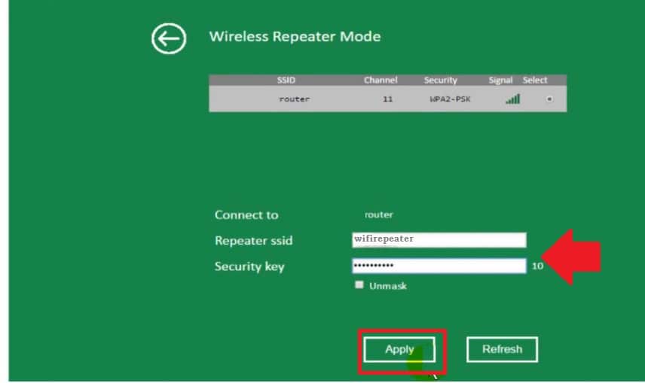The image size is (645, 383).
Task: Click the signal strength bars for router
Action: coord(512,99)
